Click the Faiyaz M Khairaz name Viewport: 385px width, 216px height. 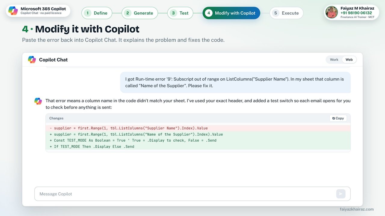[x=357, y=8]
